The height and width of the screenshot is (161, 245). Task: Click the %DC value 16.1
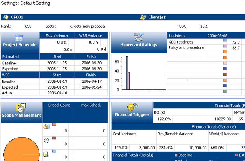click(x=204, y=26)
